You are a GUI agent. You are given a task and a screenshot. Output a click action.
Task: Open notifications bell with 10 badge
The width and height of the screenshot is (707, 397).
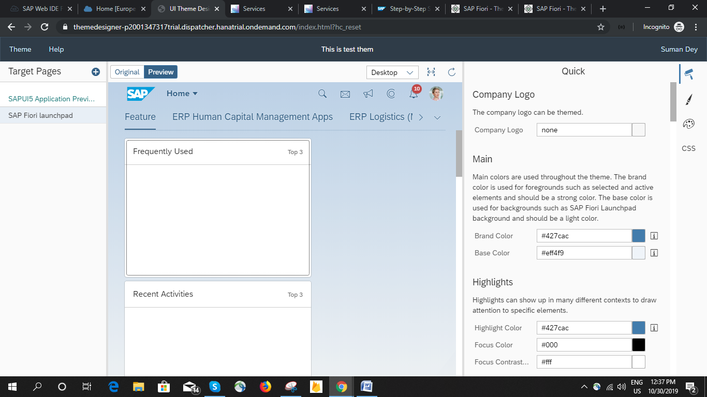[x=414, y=94]
